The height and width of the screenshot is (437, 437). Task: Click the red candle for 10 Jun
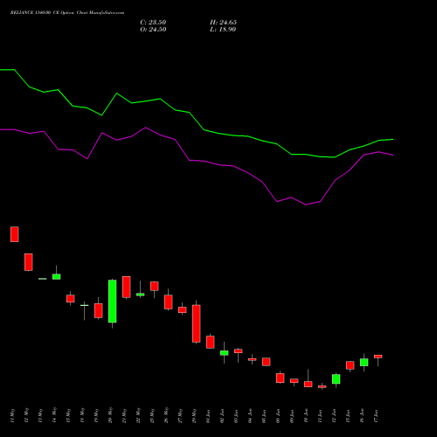click(x=309, y=384)
